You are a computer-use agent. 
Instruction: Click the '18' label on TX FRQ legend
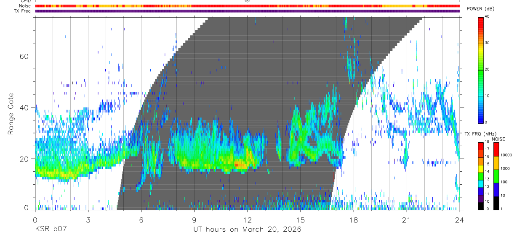pos(487,141)
